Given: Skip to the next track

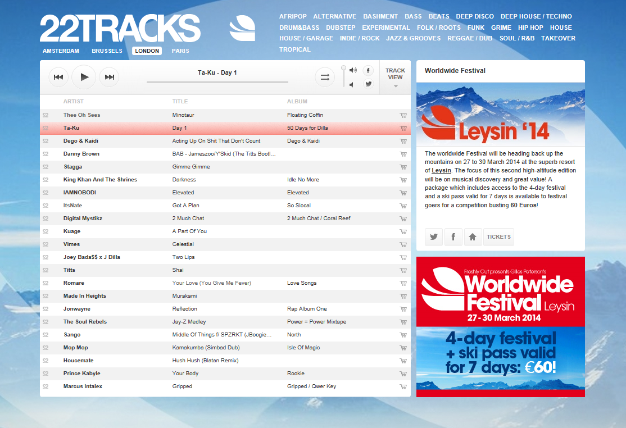Looking at the screenshot, I should (x=109, y=77).
